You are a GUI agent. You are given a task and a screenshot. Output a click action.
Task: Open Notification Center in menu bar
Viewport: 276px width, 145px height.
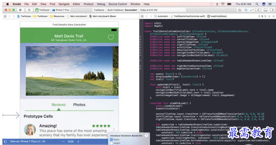pyautogui.click(x=270, y=4)
